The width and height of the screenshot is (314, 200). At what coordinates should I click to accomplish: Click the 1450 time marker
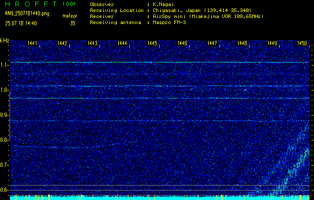302,43
